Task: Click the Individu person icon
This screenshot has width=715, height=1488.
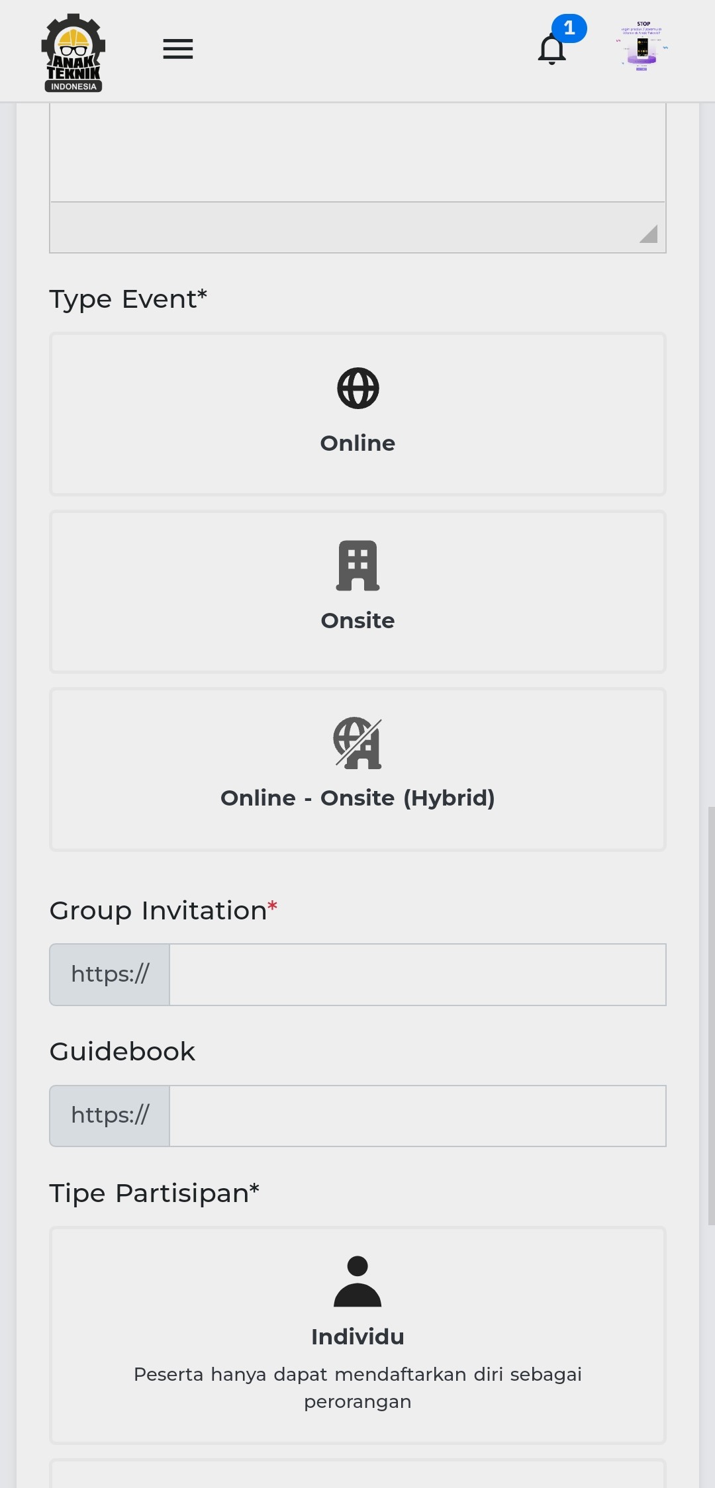Action: 358,1281
